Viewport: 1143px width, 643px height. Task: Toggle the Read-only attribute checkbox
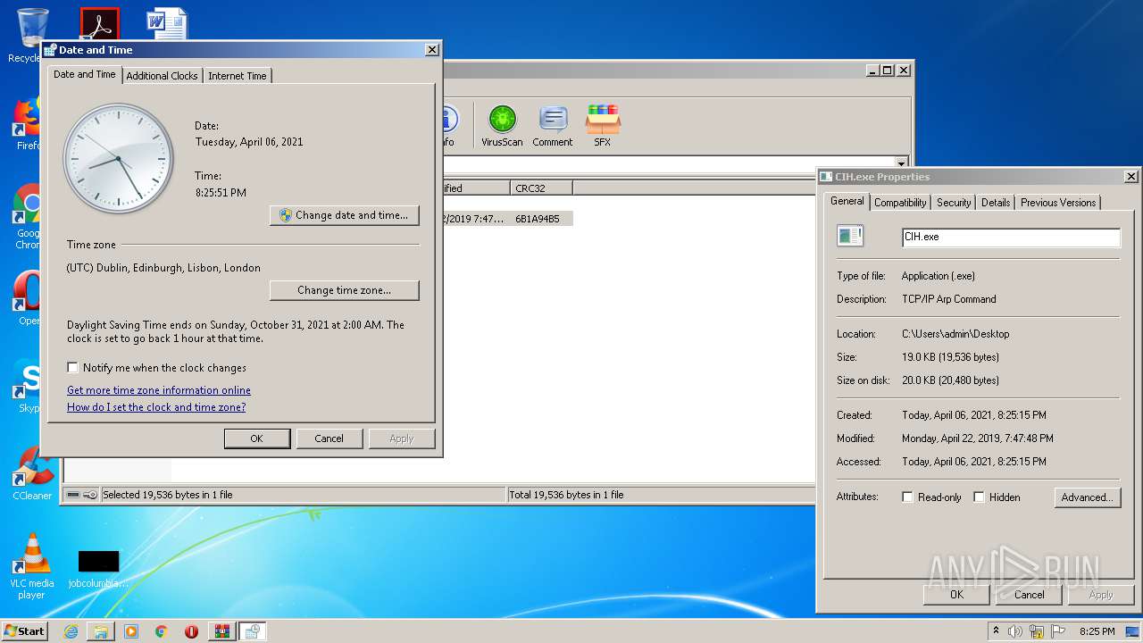907,497
